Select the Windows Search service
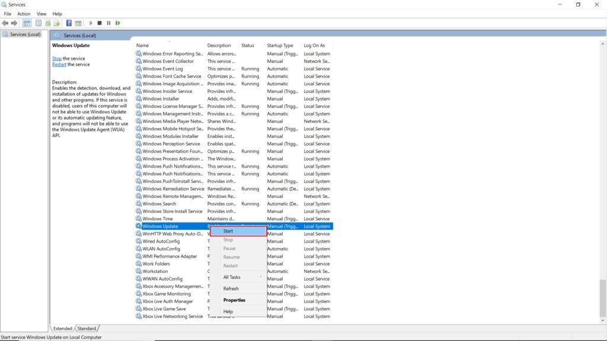Image resolution: width=607 pixels, height=341 pixels. pos(234,204)
